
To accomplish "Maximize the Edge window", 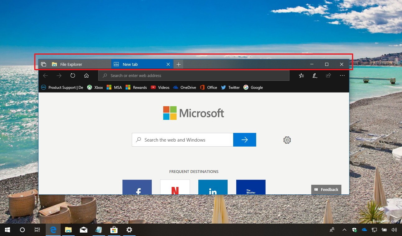I will point(326,64).
